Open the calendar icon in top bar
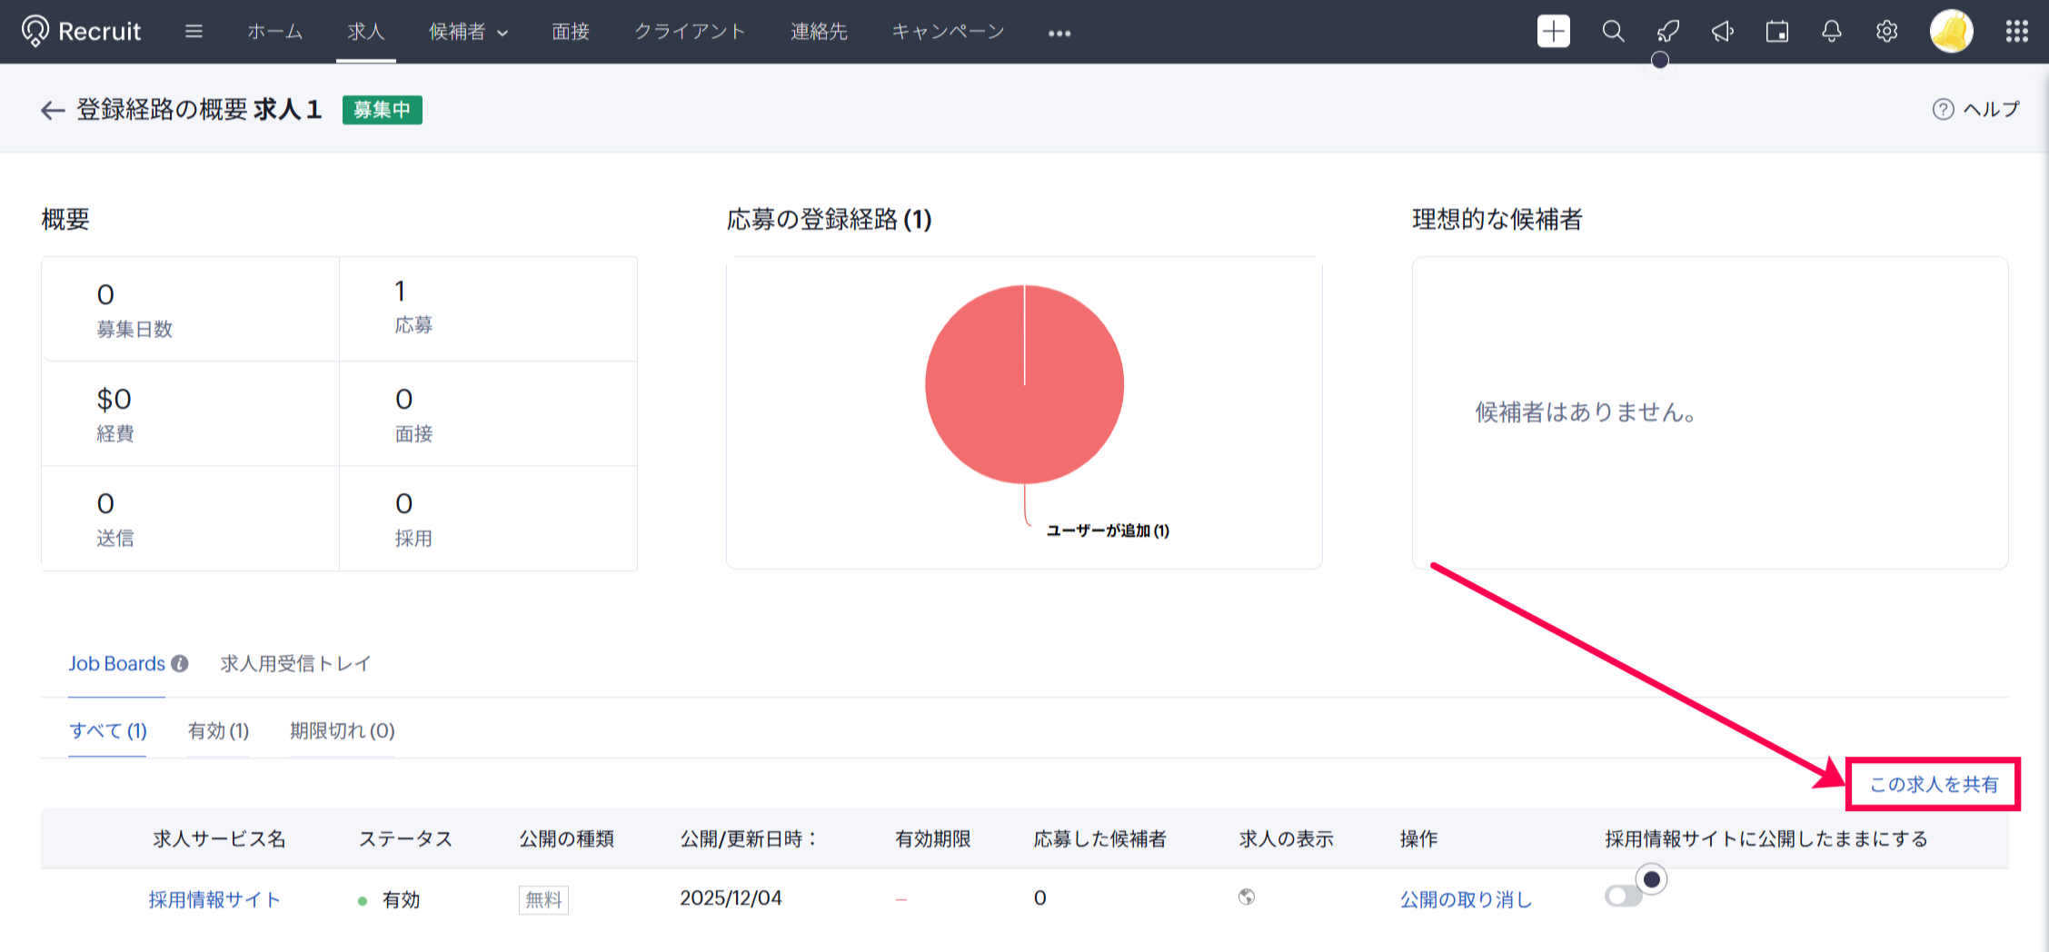The width and height of the screenshot is (2049, 952). point(1776,32)
